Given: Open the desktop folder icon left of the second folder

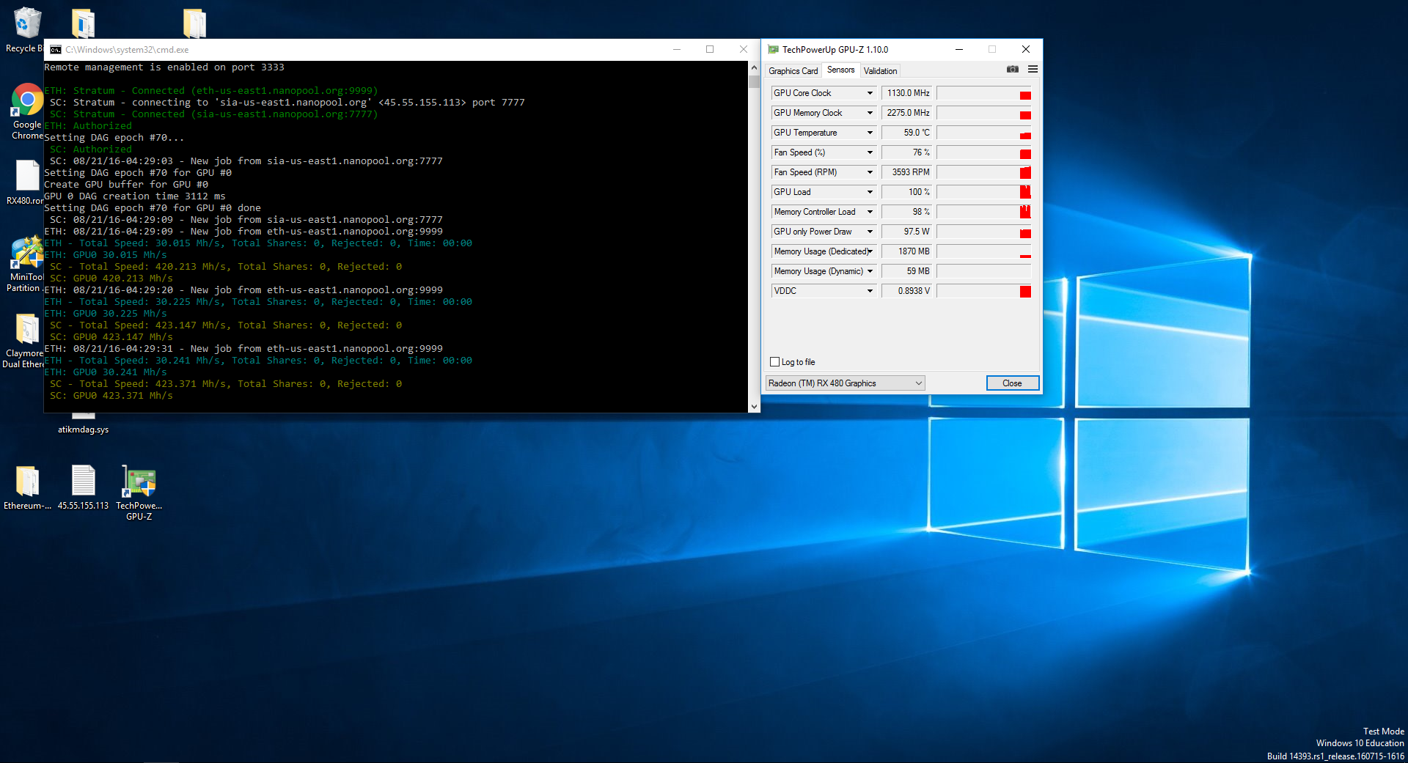Looking at the screenshot, I should point(83,23).
